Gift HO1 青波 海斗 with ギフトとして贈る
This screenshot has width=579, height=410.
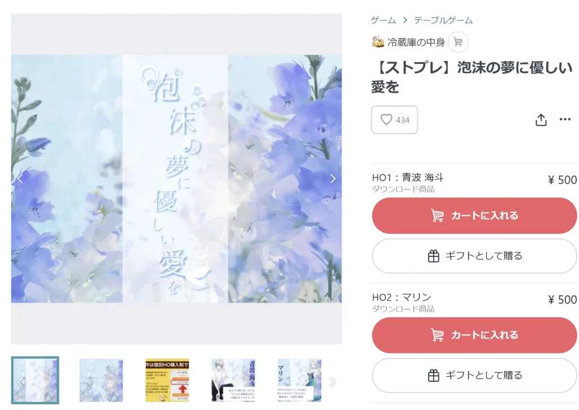[474, 256]
